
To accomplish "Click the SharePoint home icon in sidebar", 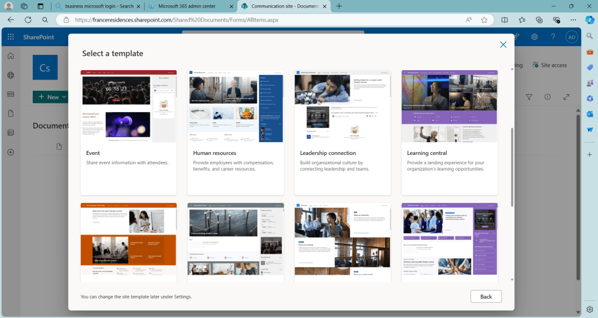I will tap(11, 56).
